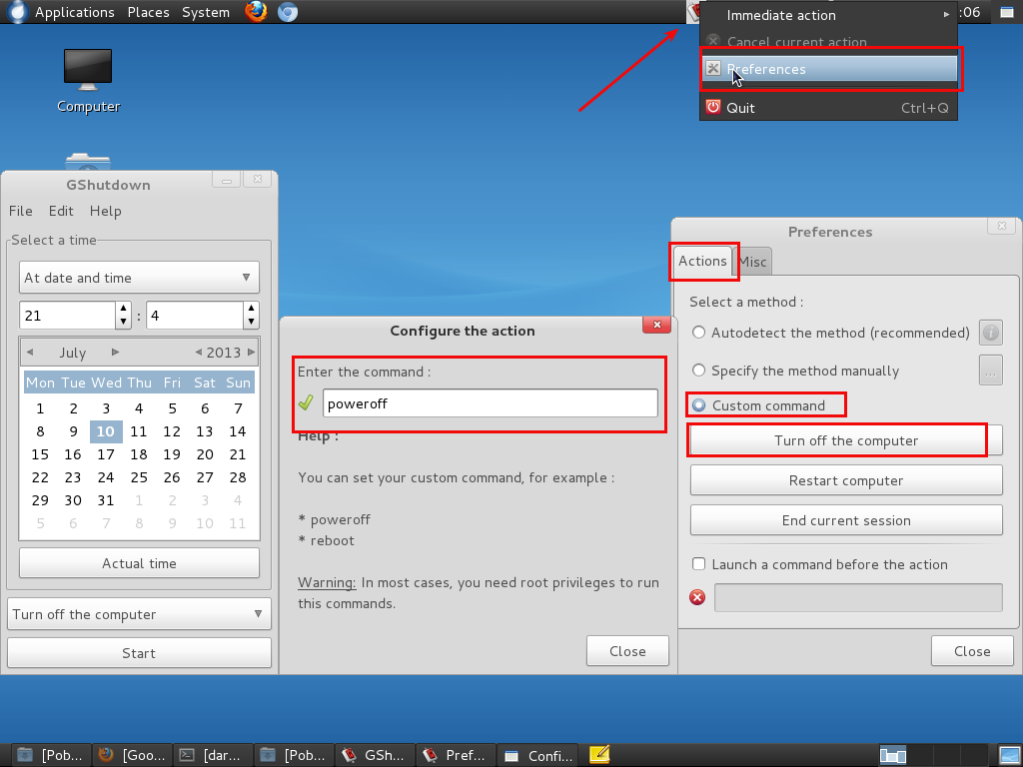This screenshot has height=767, width=1023.
Task: Go to previous month before July
Action: click(x=30, y=353)
